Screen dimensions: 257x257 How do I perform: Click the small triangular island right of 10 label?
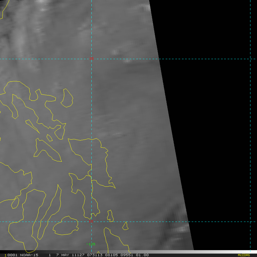125,226
